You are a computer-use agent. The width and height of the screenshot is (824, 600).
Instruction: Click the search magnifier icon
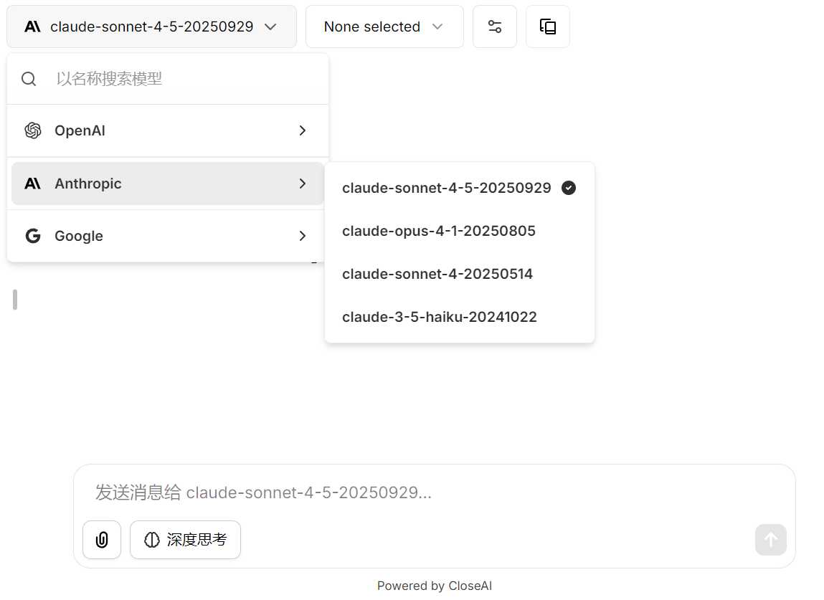click(29, 79)
